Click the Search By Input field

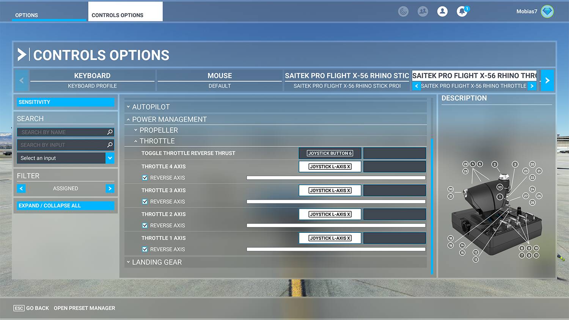[x=65, y=145]
